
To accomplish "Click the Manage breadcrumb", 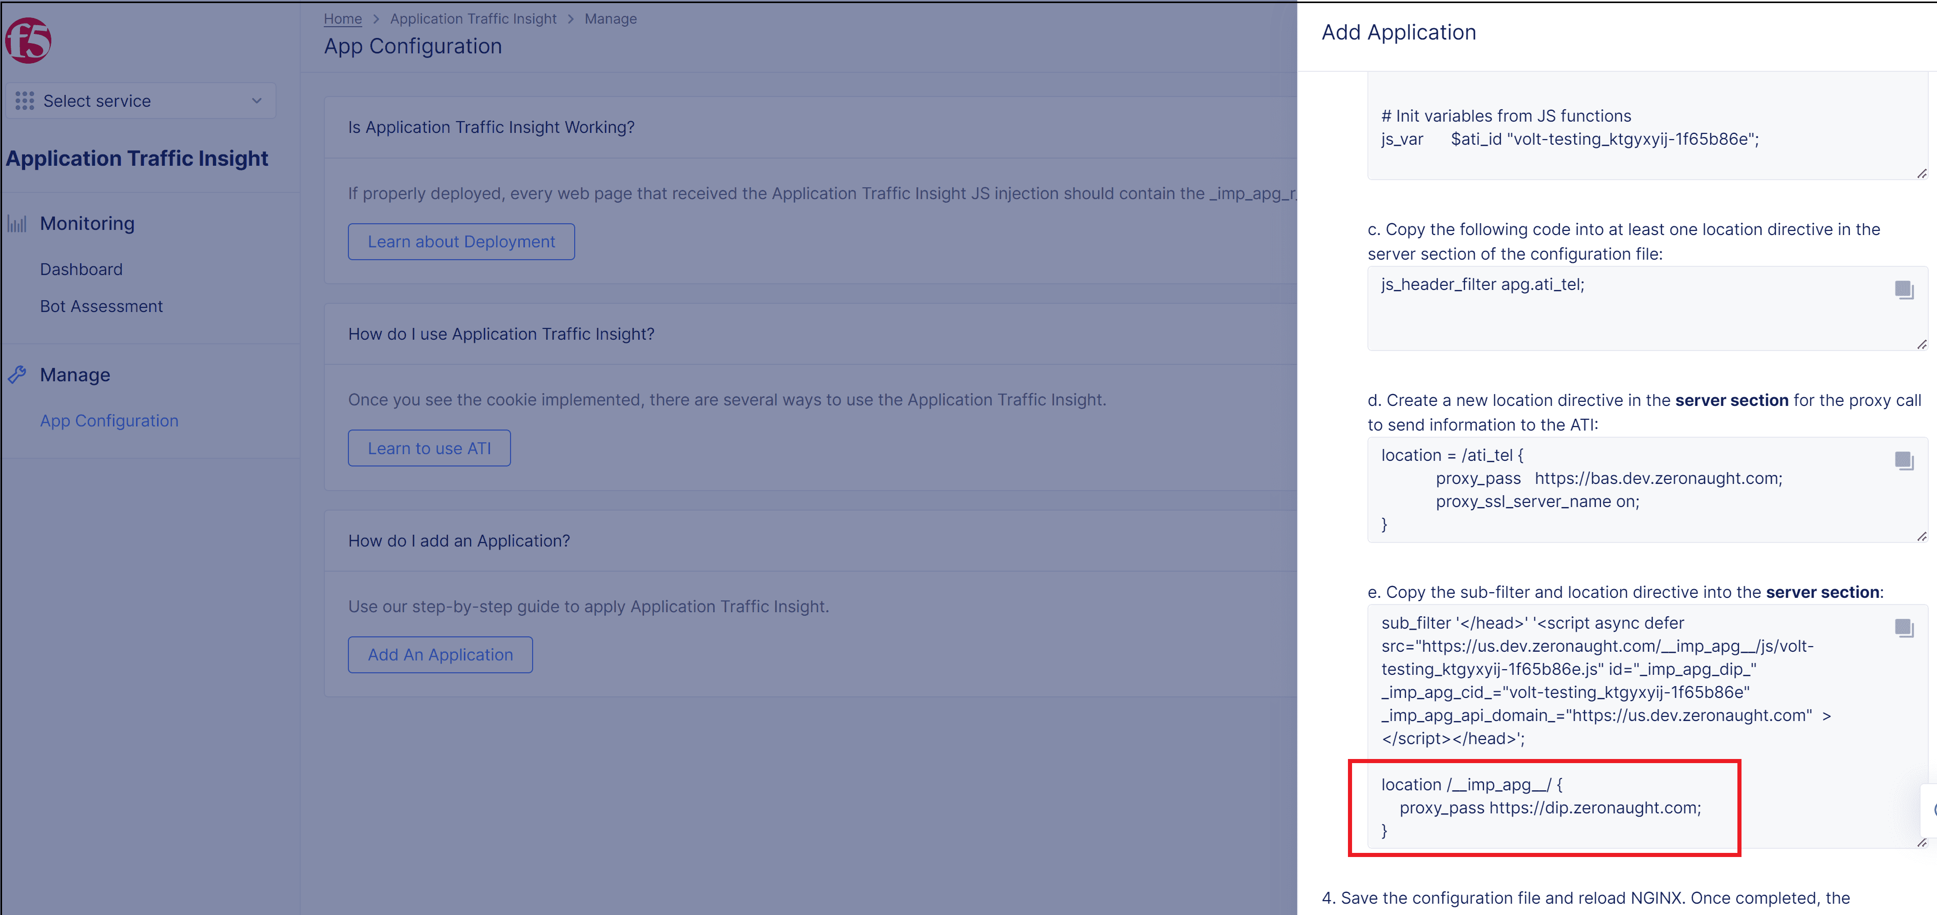I will 611,19.
